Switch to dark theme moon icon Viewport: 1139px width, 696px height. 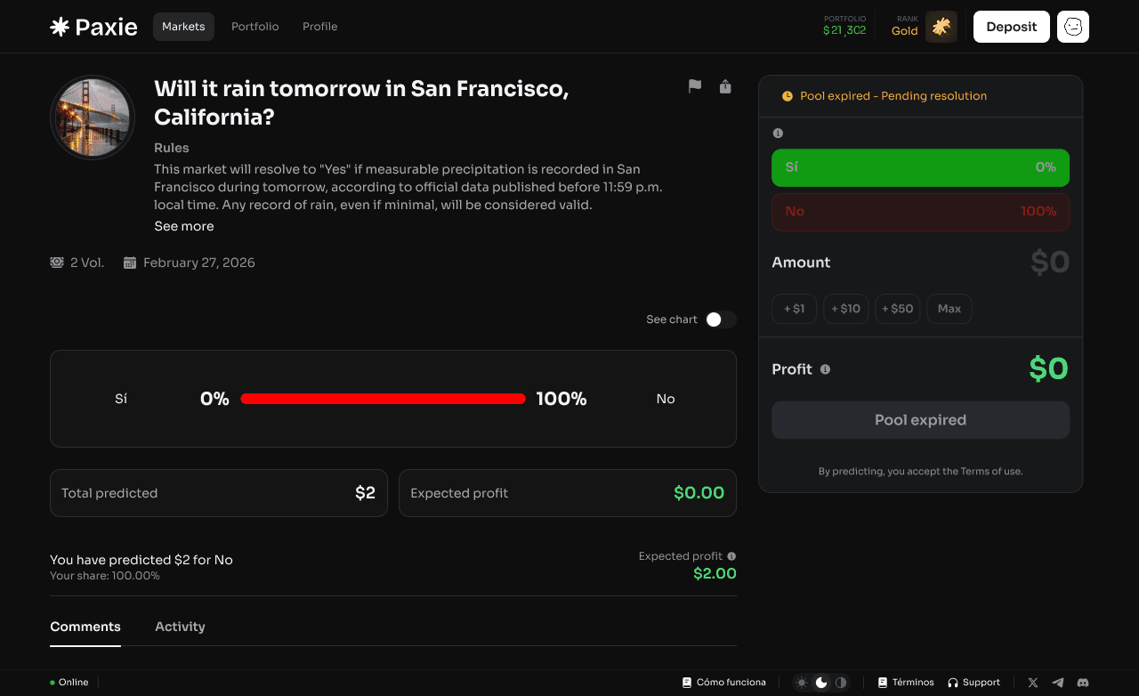coord(821,683)
